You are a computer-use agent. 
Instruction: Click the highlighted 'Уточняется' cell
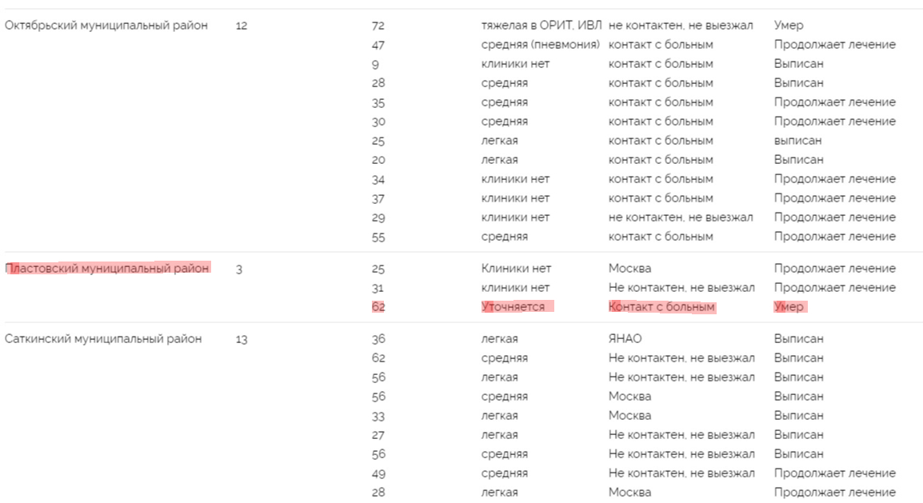[513, 307]
